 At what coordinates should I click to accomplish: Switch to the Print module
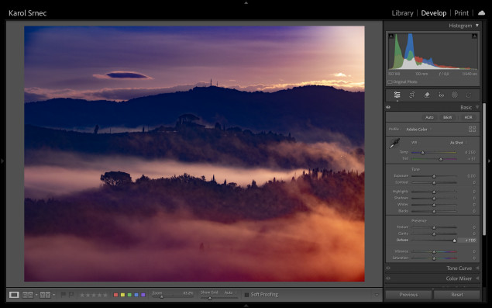pyautogui.click(x=461, y=13)
